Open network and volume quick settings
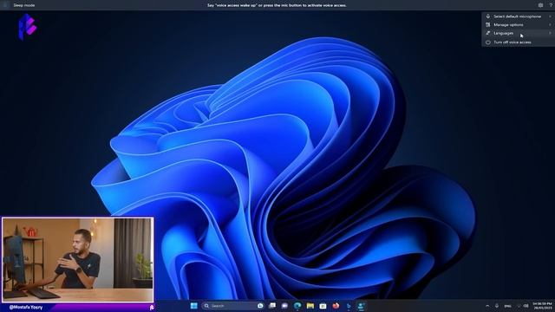The height and width of the screenshot is (312, 555). pyautogui.click(x=522, y=306)
